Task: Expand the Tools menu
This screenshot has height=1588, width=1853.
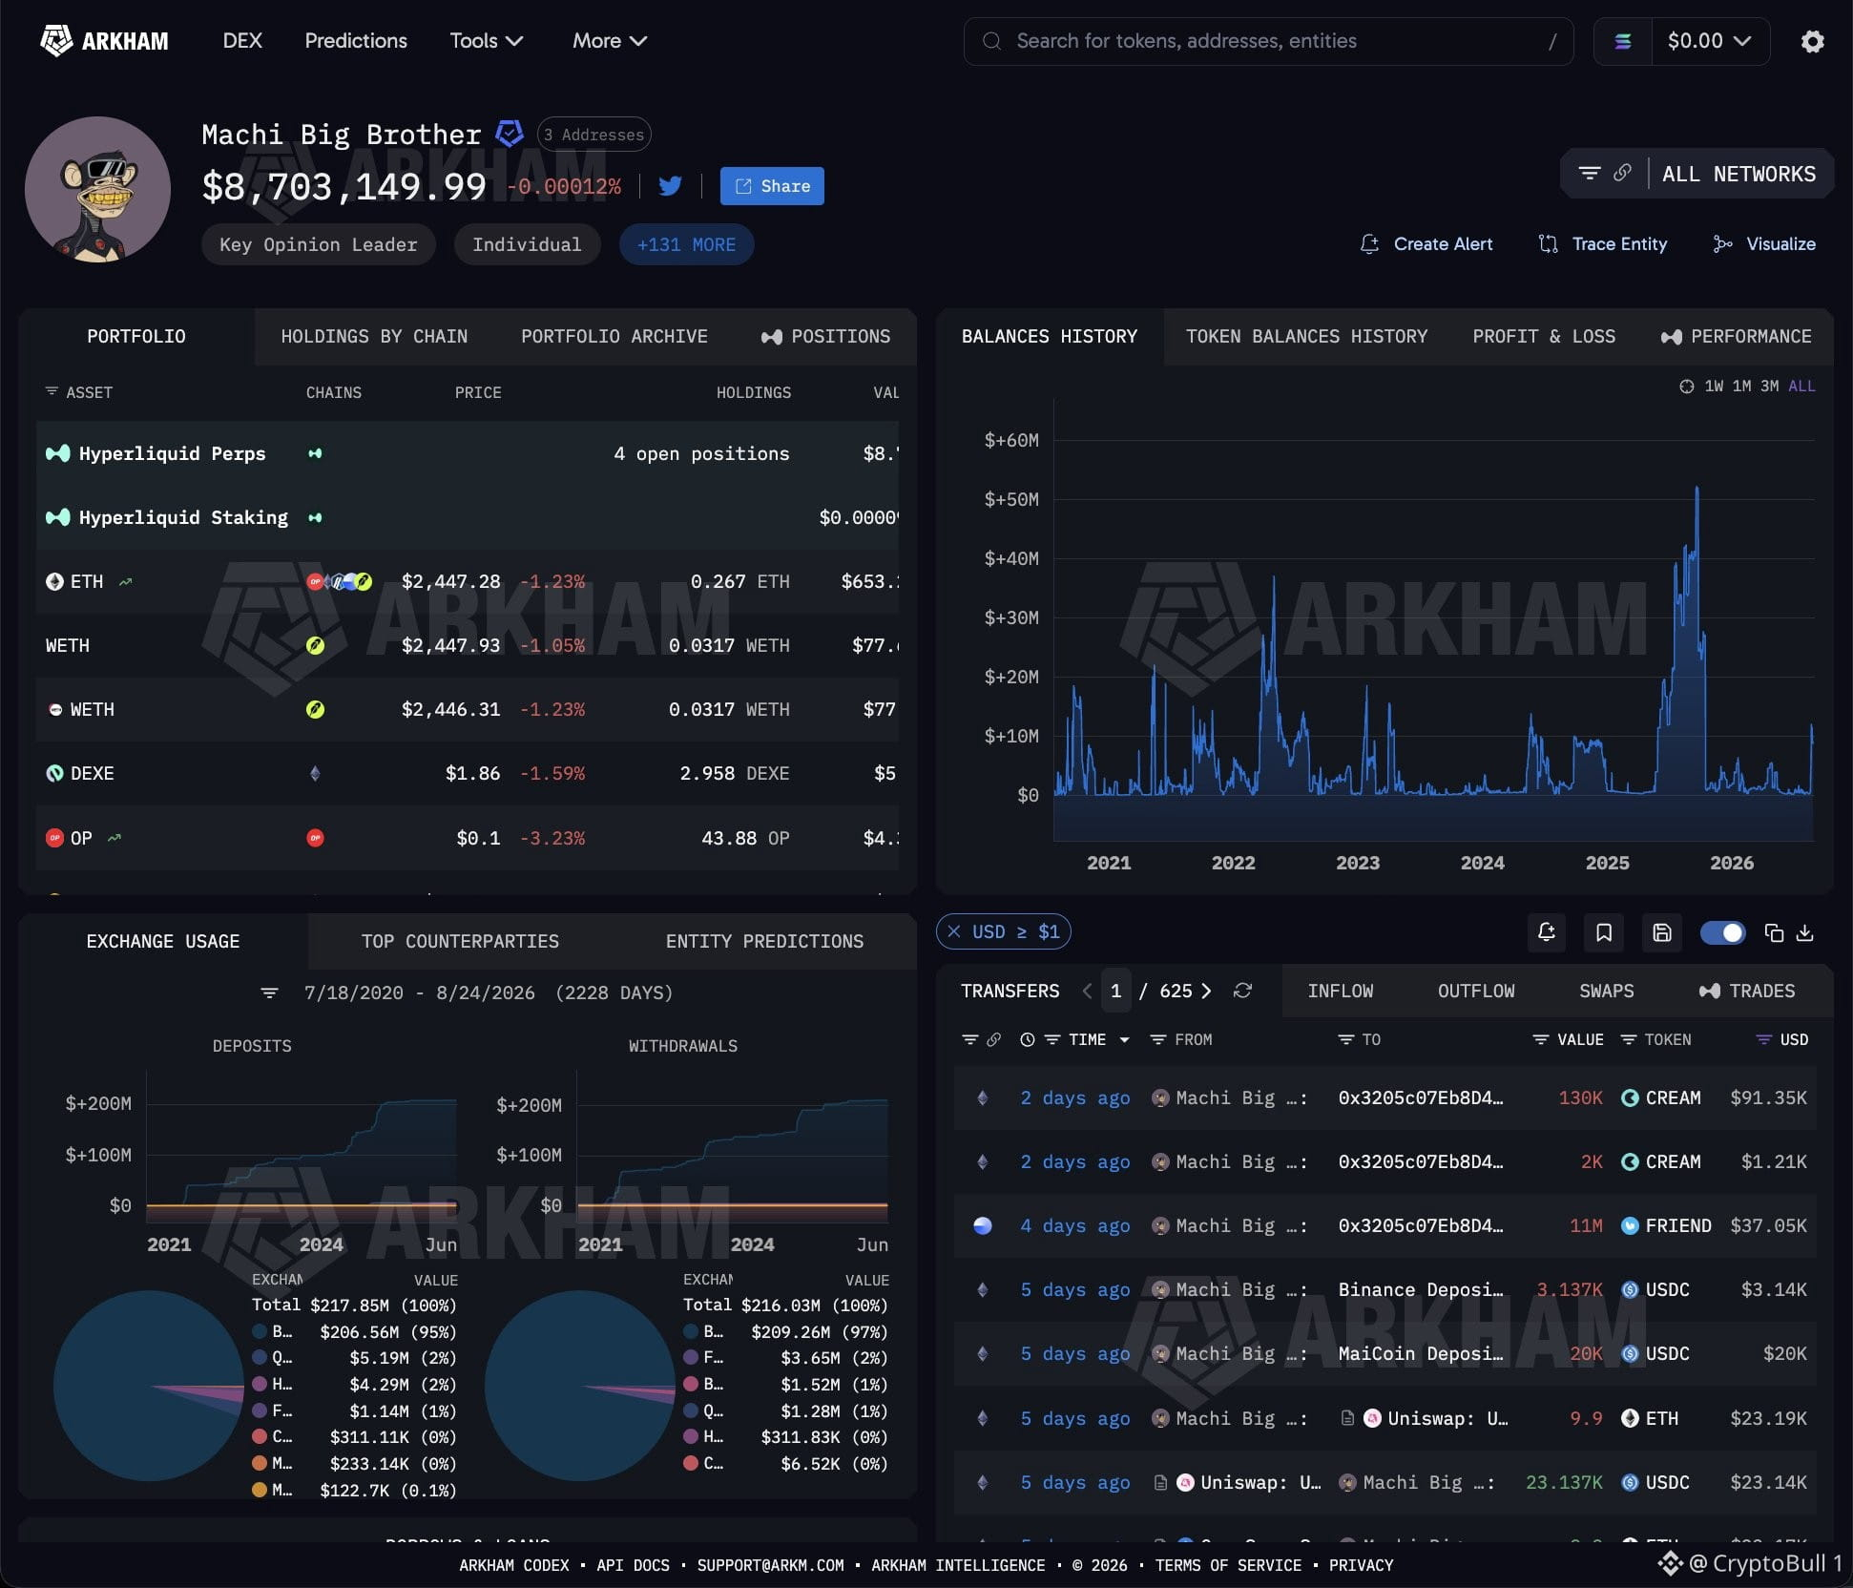Action: [486, 41]
